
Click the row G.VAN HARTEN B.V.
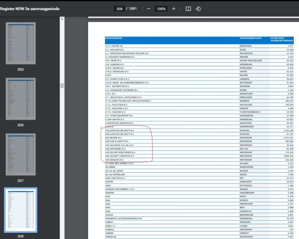point(199,119)
